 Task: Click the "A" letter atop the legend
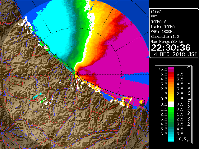[189, 67]
